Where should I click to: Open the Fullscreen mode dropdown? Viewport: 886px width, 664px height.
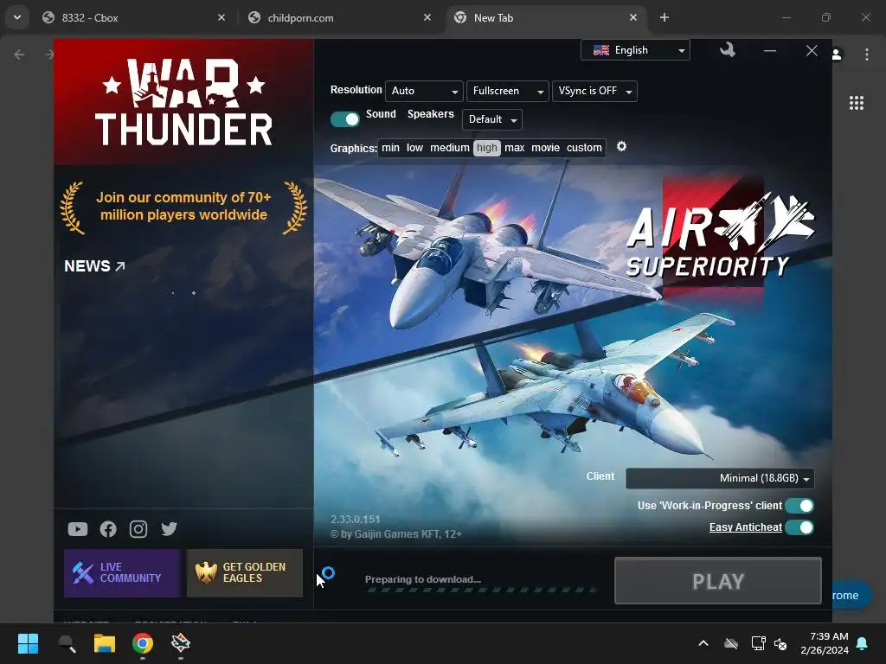point(507,91)
